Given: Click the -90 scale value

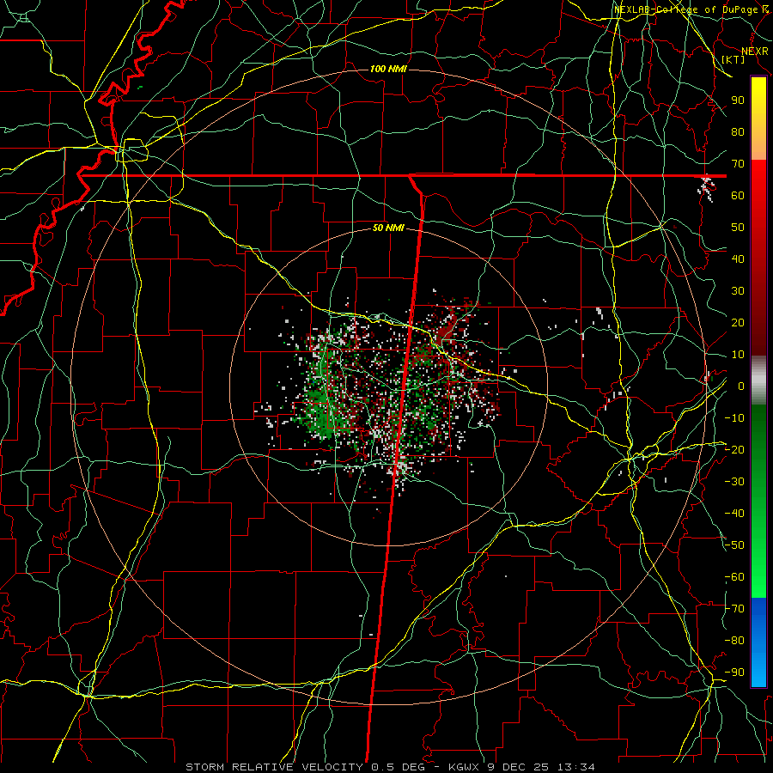Looking at the screenshot, I should [734, 673].
